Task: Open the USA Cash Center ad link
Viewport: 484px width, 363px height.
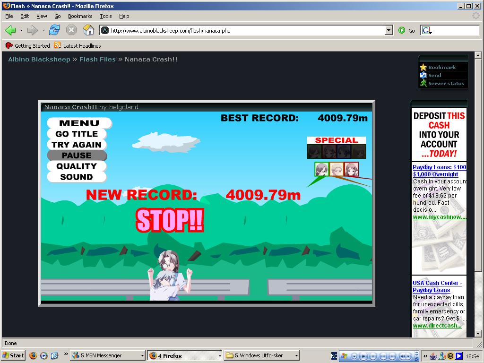Action: click(437, 286)
